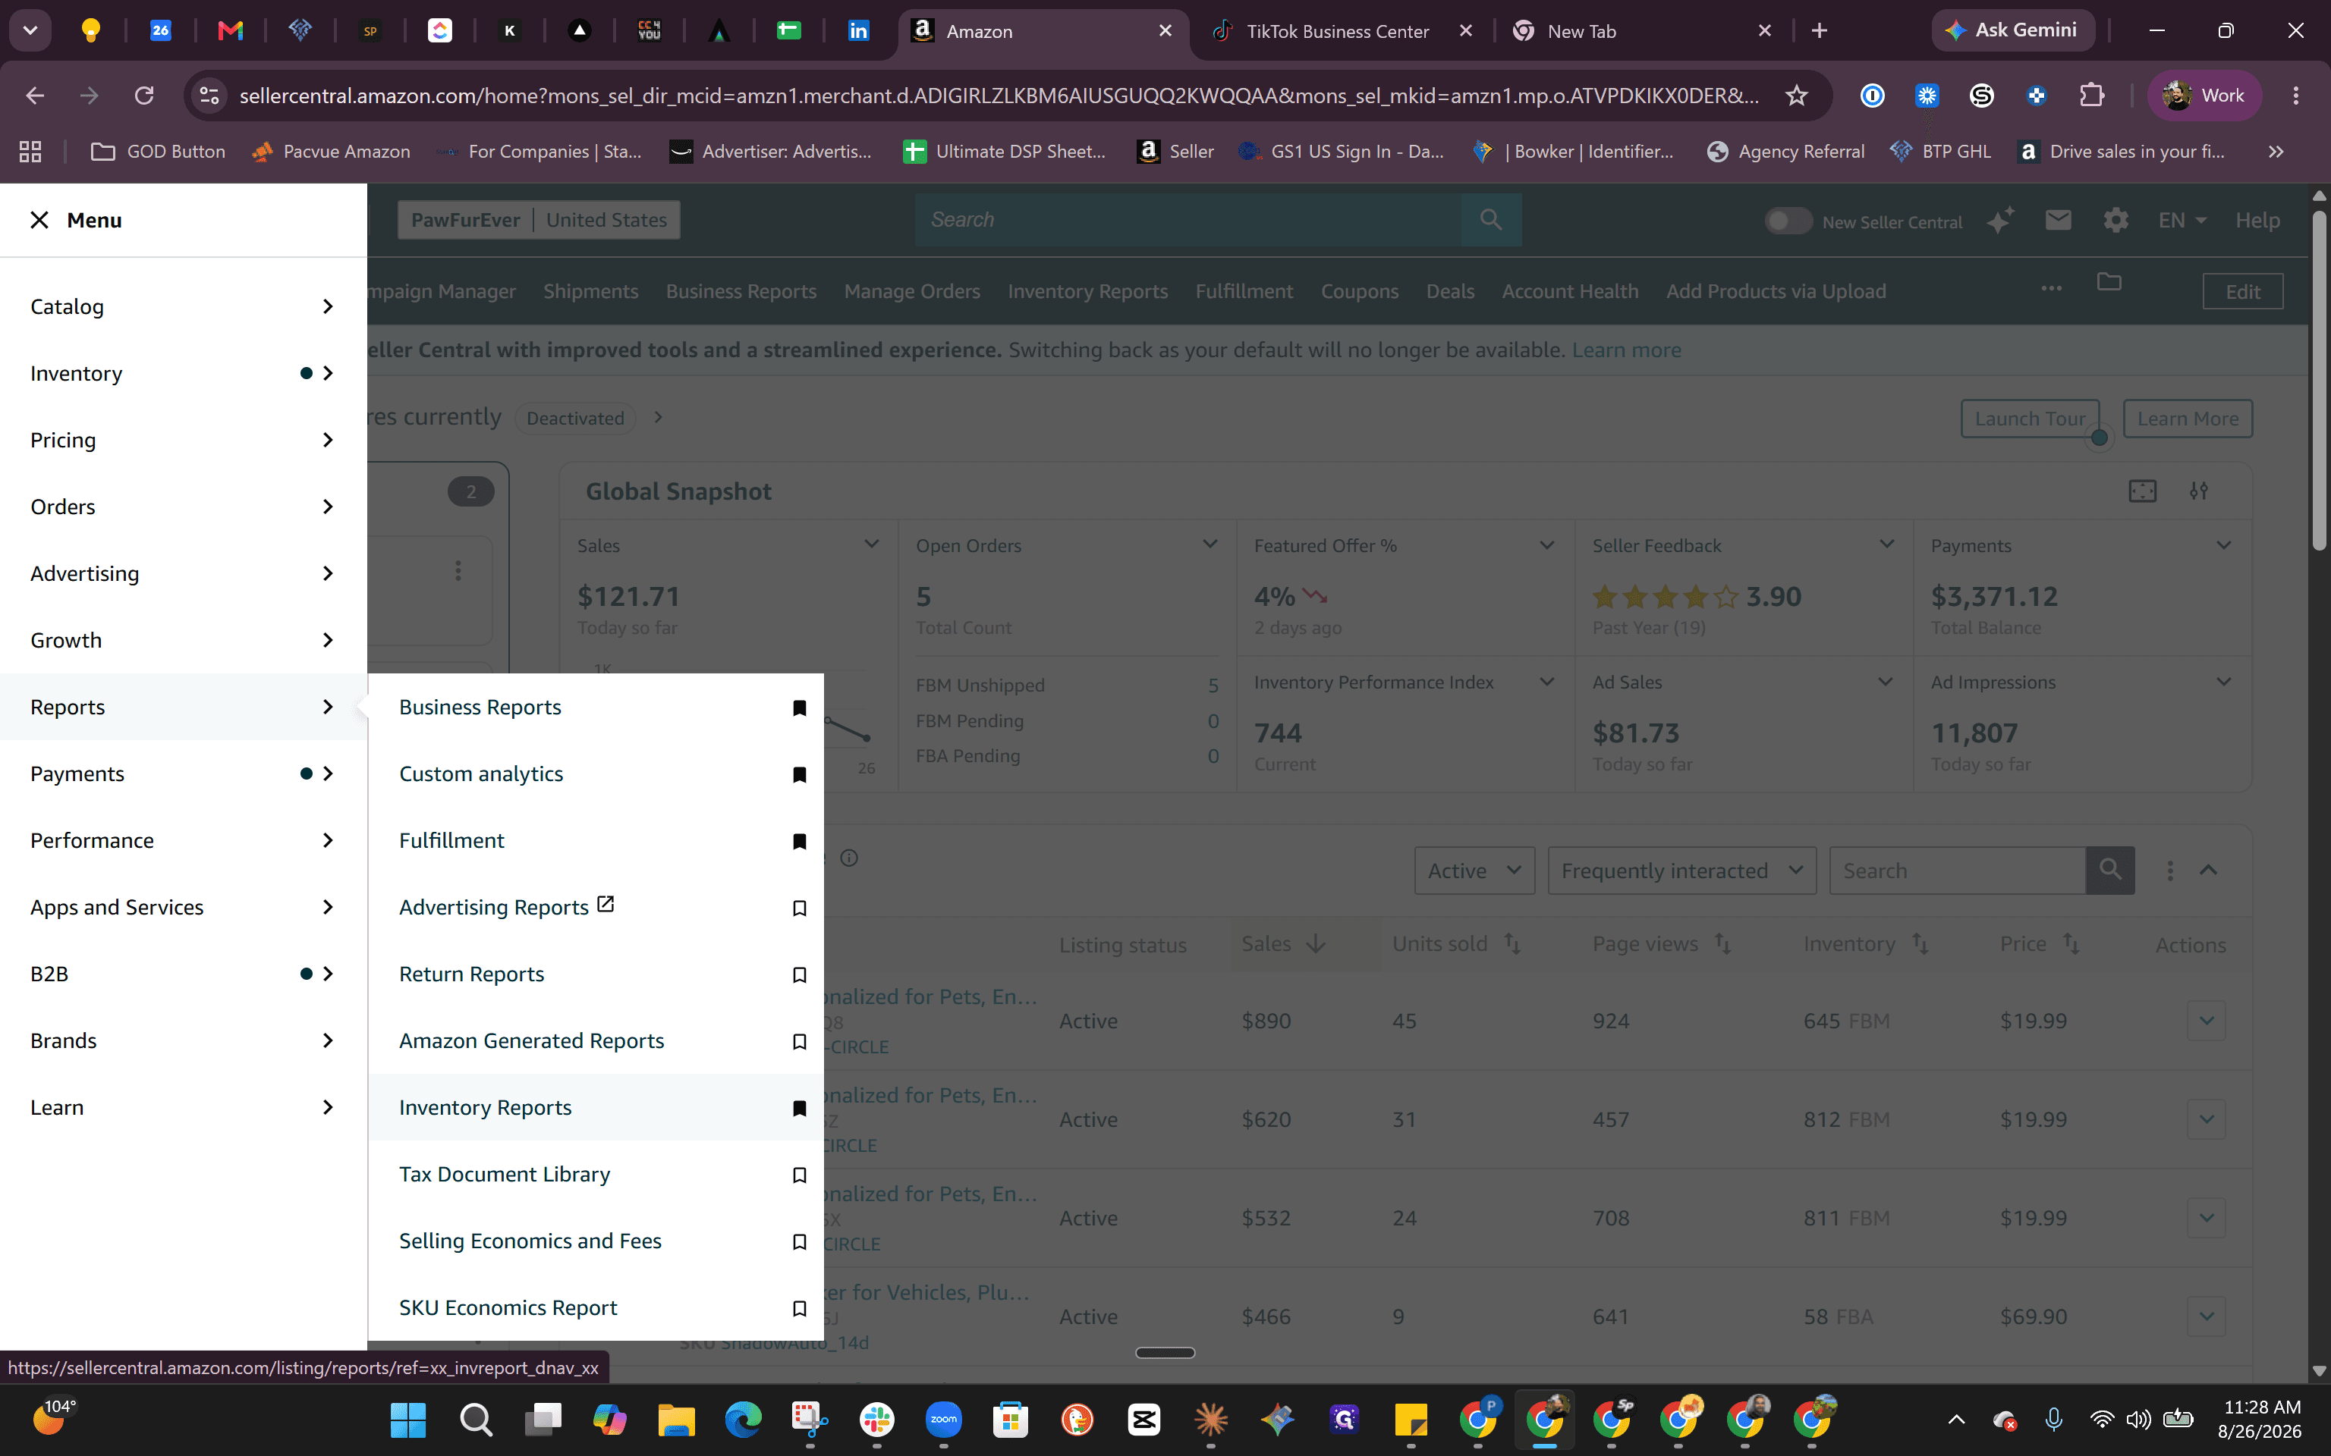Close the Menu panel with the X icon

pos(39,221)
